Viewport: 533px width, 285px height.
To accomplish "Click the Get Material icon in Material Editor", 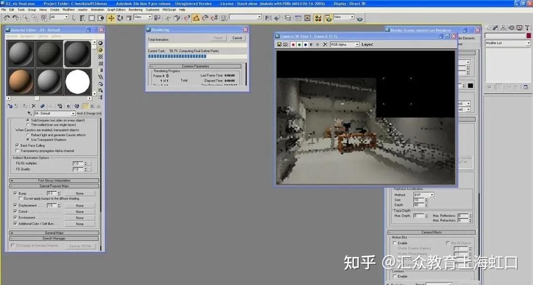I will coord(11,106).
